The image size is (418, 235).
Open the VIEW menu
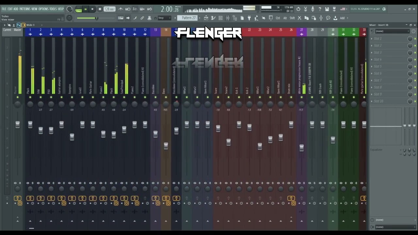point(34,9)
